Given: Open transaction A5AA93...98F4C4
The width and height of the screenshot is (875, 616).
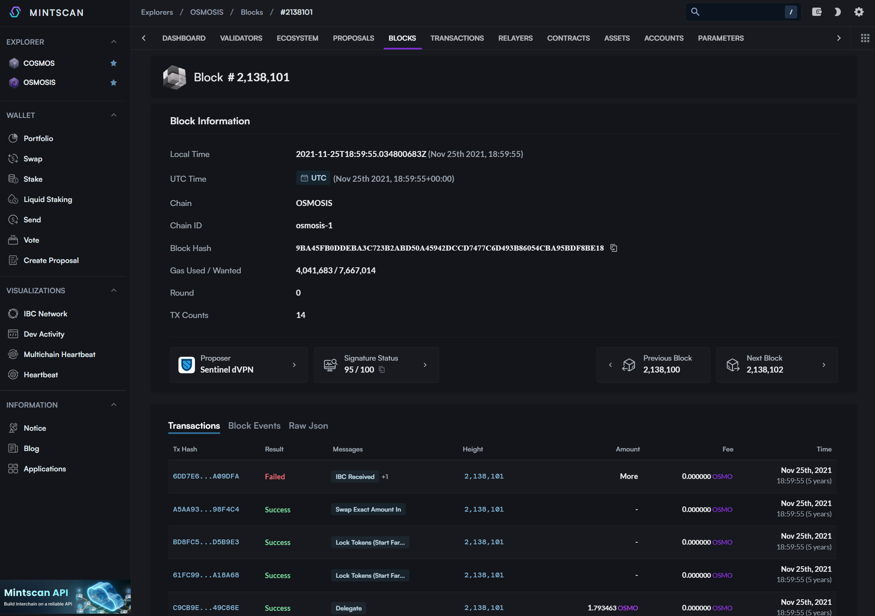Looking at the screenshot, I should [x=206, y=509].
